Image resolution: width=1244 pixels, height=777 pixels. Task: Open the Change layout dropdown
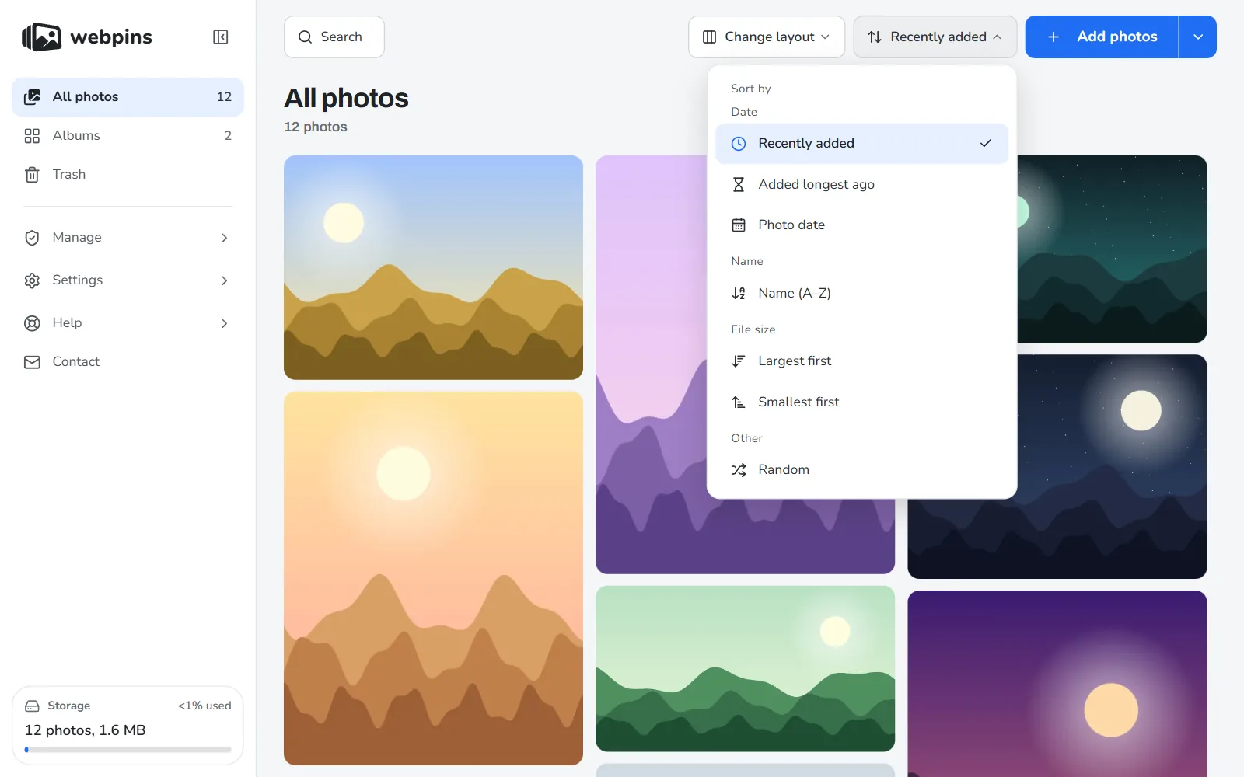(767, 37)
